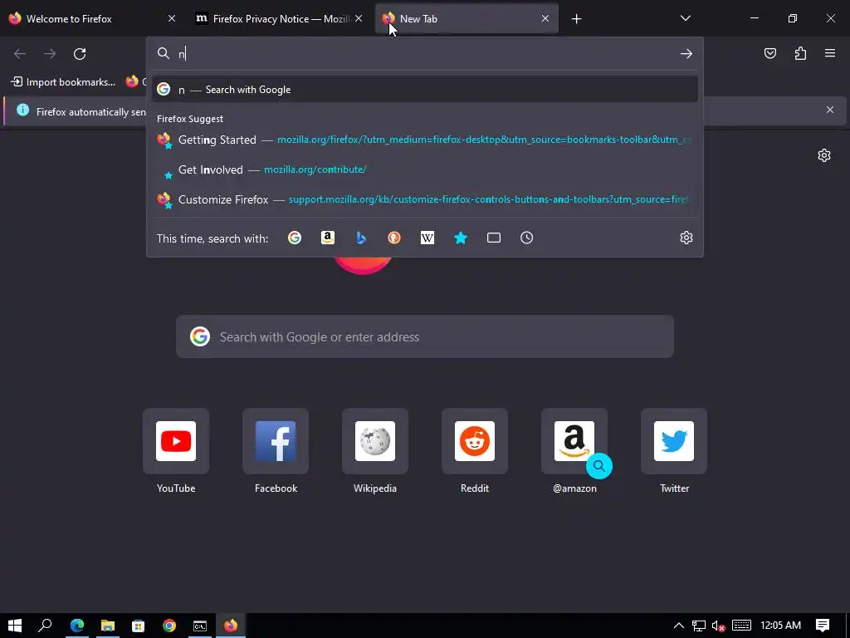Open the YouTube shortcut tile
850x638 pixels.
176,441
